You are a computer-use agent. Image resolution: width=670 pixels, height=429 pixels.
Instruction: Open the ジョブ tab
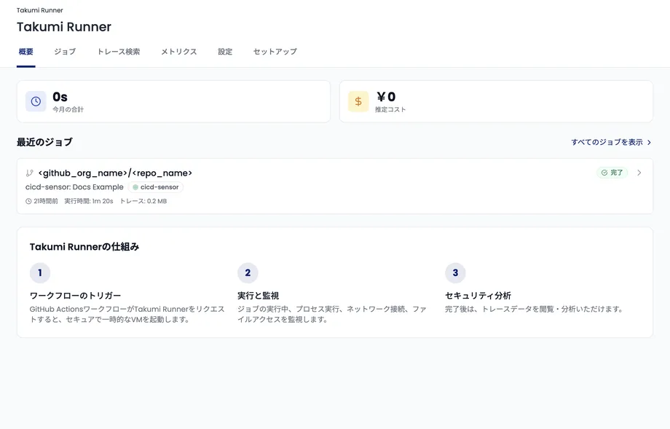pyautogui.click(x=65, y=52)
